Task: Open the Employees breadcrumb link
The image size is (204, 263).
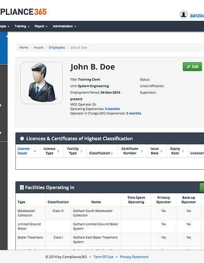Action: [x=57, y=47]
